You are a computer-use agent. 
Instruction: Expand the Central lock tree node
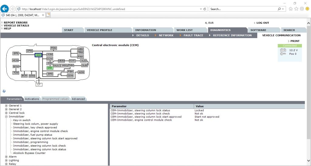(x=6, y=113)
